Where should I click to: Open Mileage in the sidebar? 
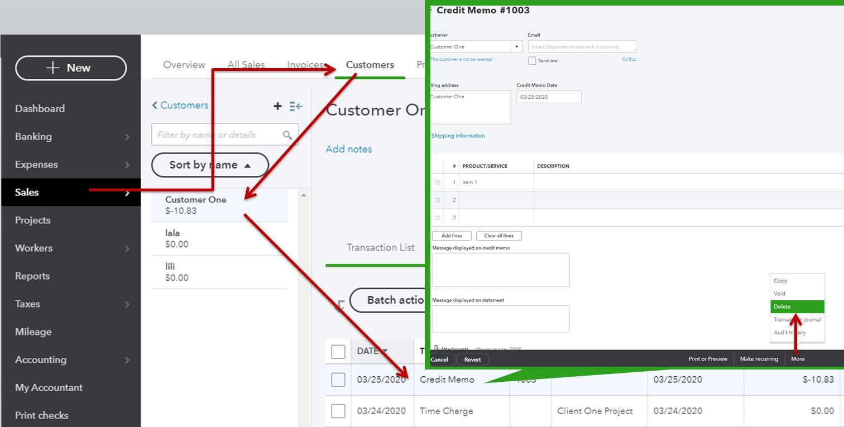click(33, 332)
